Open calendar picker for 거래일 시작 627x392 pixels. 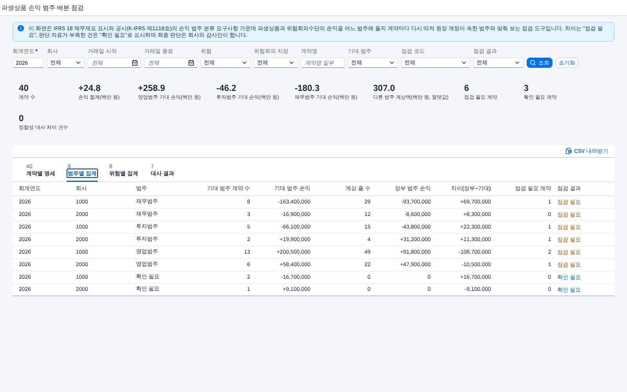pos(134,63)
